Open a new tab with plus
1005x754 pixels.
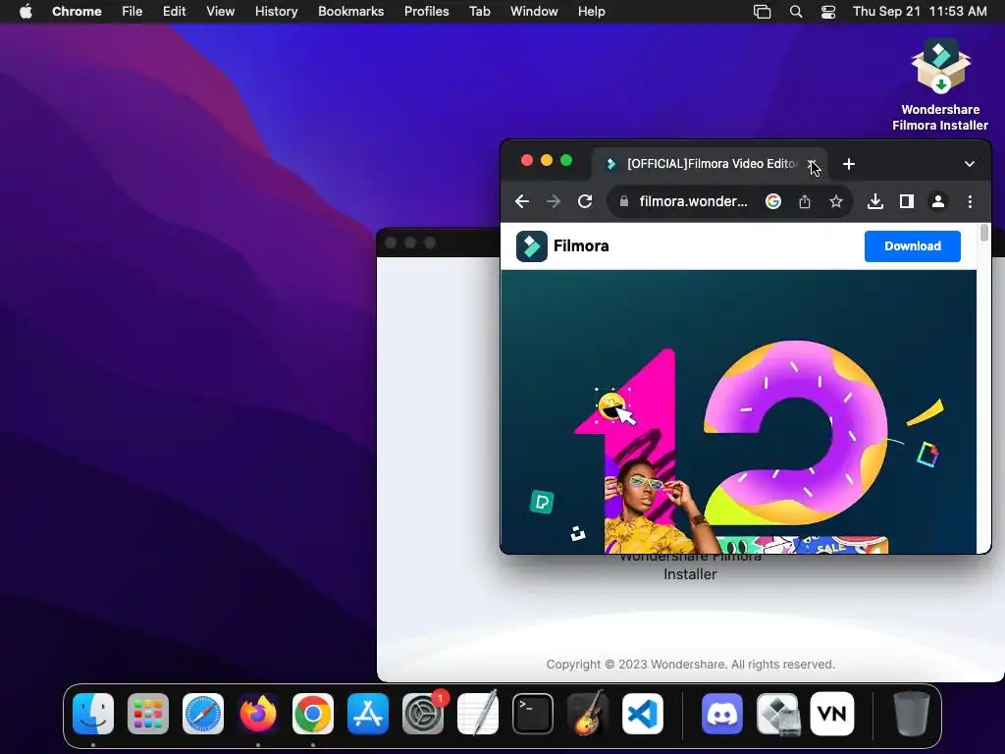pyautogui.click(x=849, y=164)
